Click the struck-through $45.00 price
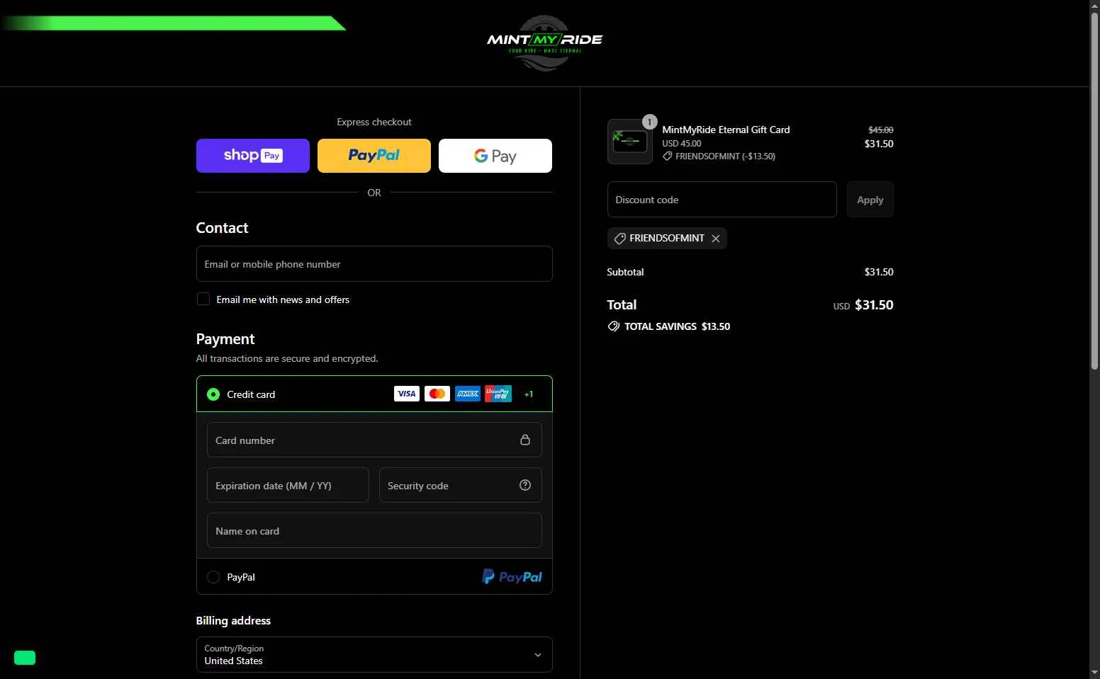This screenshot has height=679, width=1100. point(881,130)
